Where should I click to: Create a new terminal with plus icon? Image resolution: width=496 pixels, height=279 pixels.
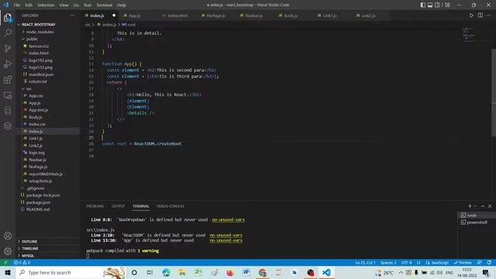pos(470,206)
